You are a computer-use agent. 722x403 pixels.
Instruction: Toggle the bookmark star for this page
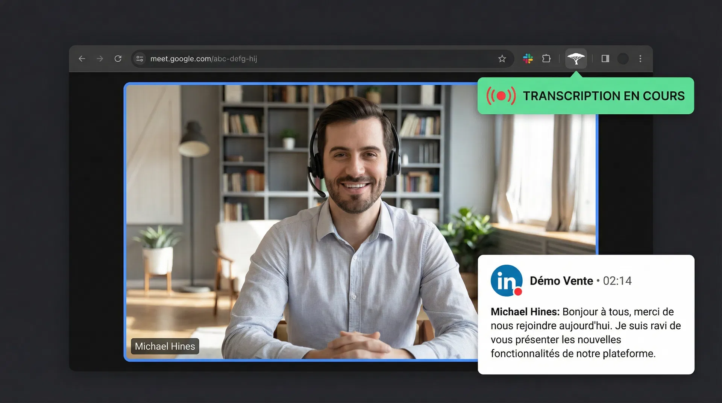click(502, 59)
